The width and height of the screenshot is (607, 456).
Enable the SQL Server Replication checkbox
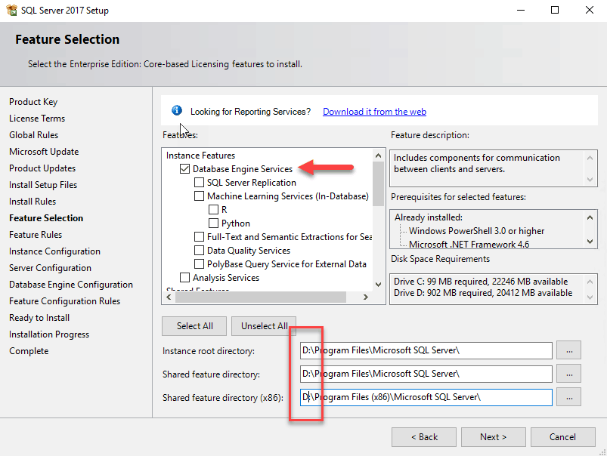click(x=199, y=183)
